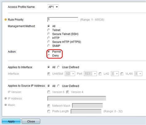This screenshot has width=146, height=125.
Task: Click the "Access Profile Name:" label
Action: (22, 7)
